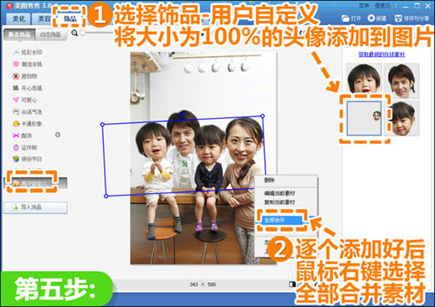
Task: Open the 遮挡物 sticker category
Action: click(x=25, y=76)
